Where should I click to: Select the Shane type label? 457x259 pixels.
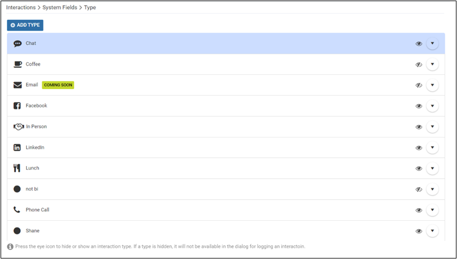pos(33,231)
